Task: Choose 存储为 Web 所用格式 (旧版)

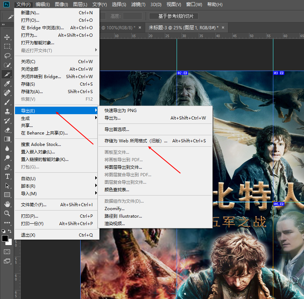Action: pos(155,141)
